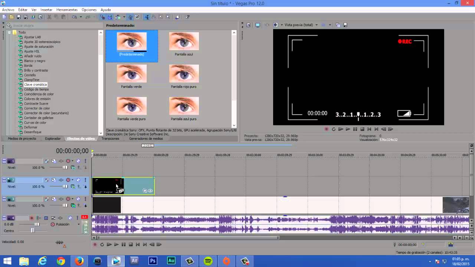Copy preview snapshot to clipboard

coord(338,25)
